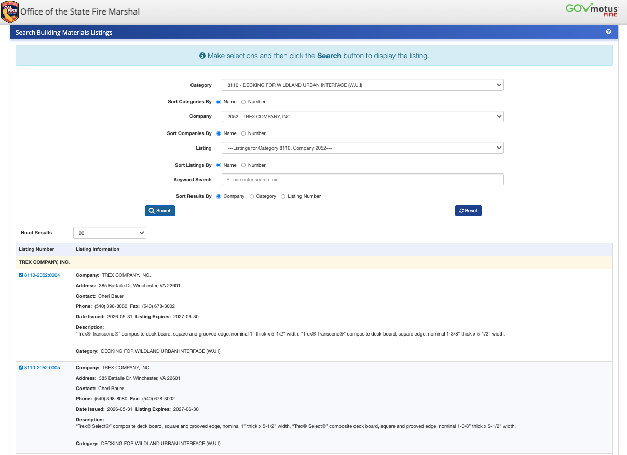This screenshot has width=627, height=455.
Task: Sort listings by Number
Action: point(243,165)
